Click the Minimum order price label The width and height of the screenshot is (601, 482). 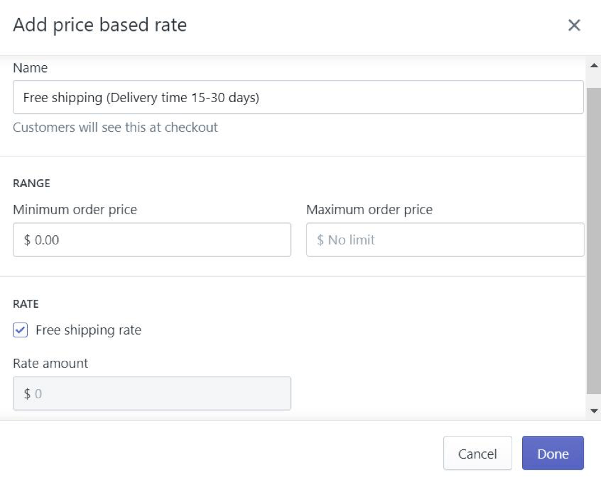75,210
